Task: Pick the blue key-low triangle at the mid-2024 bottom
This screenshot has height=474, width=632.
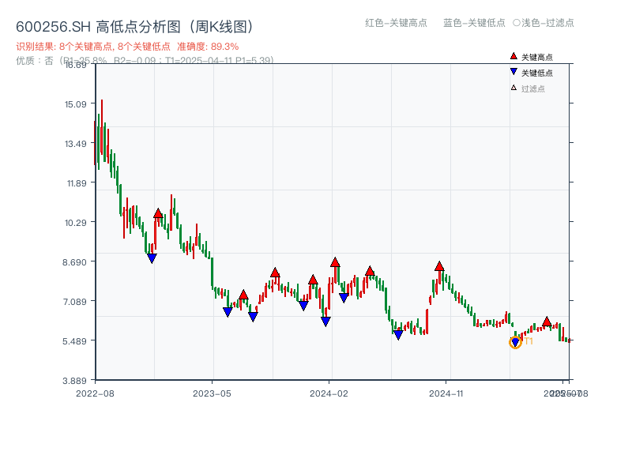Action: coord(398,335)
